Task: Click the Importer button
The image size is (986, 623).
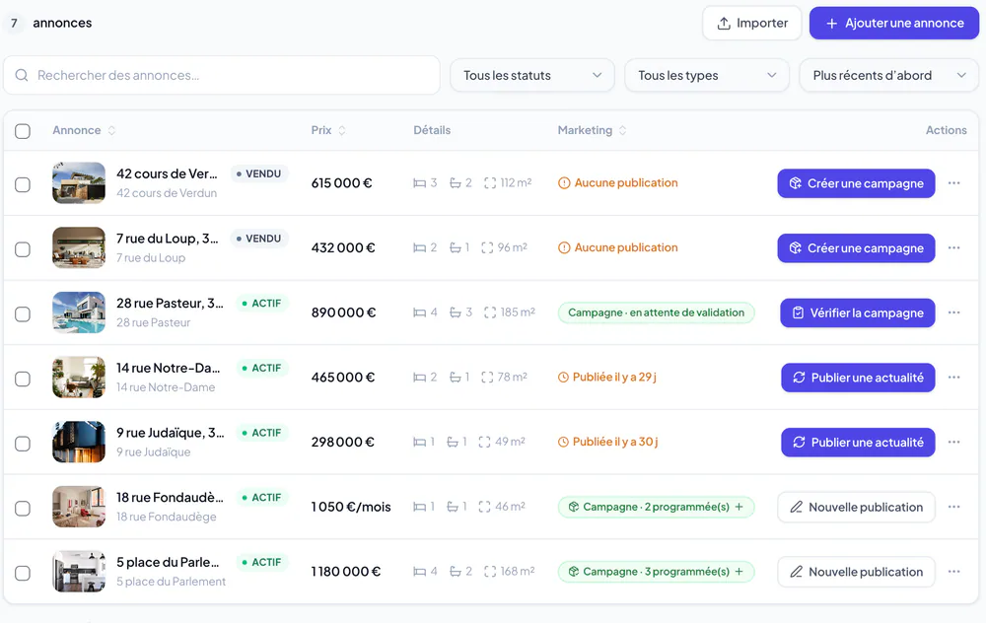Action: point(752,24)
